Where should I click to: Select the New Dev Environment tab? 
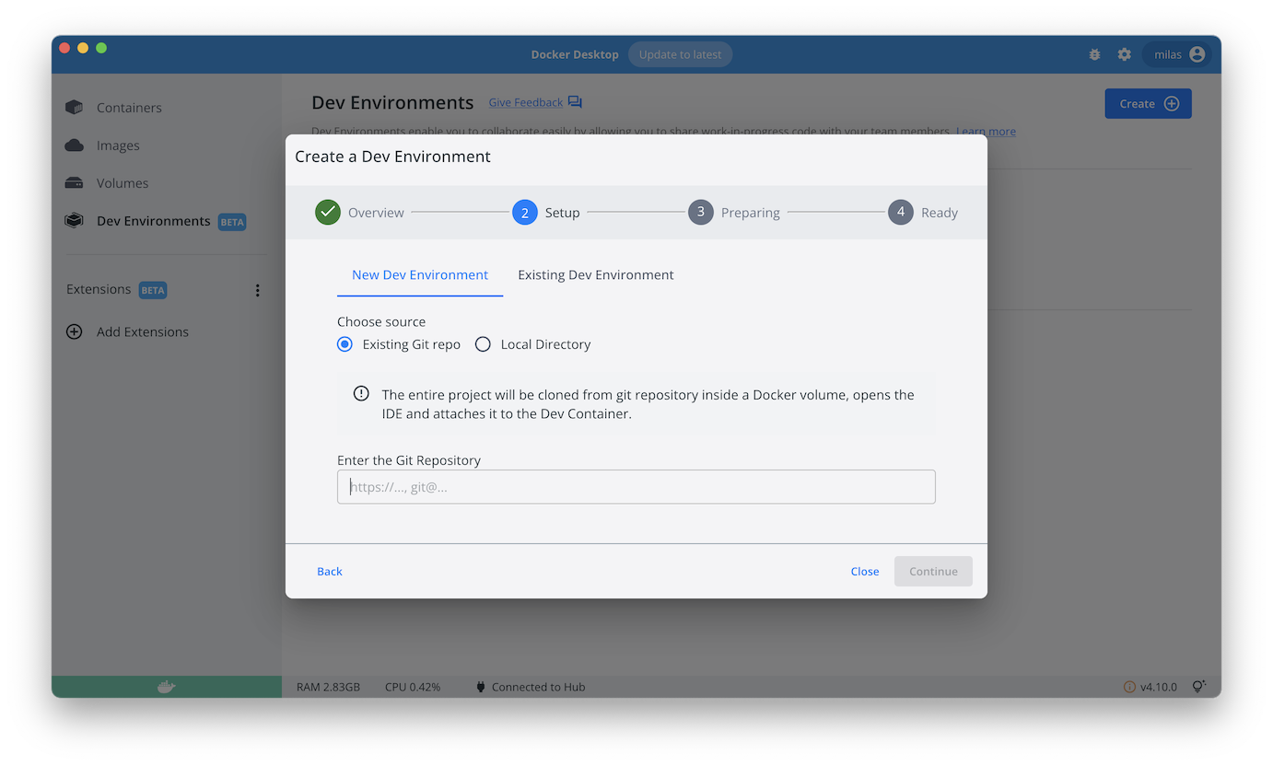419,274
